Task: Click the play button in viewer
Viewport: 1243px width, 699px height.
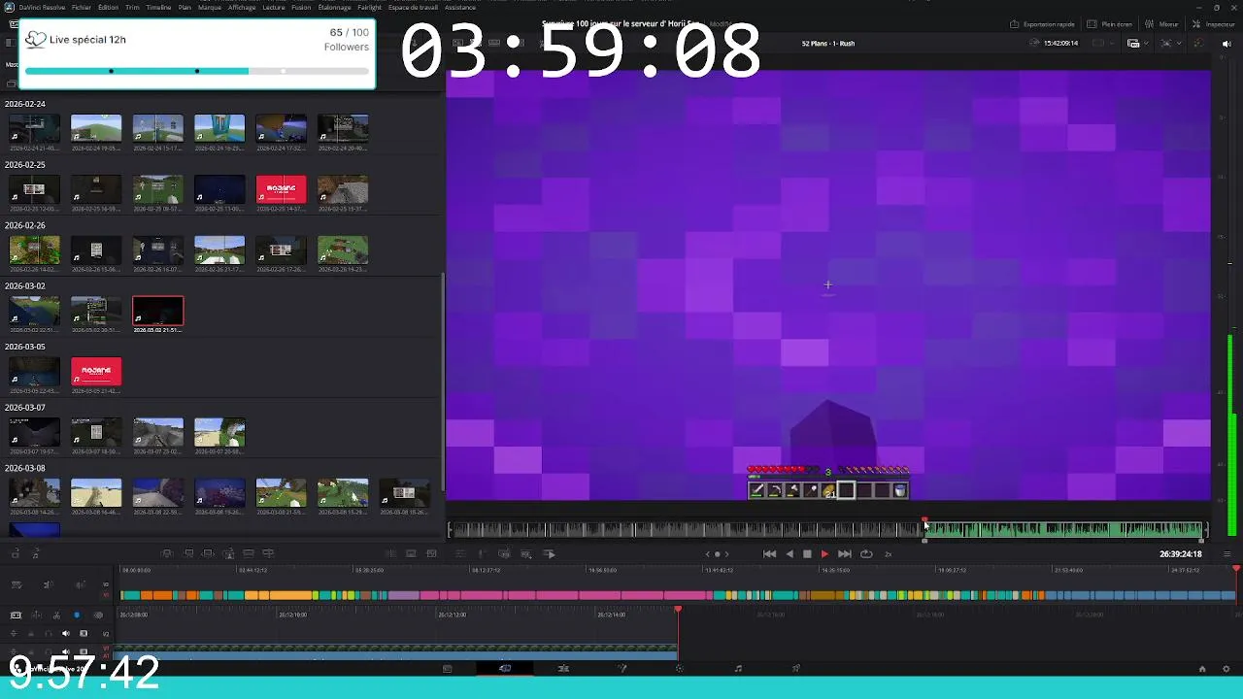Action: [x=824, y=554]
